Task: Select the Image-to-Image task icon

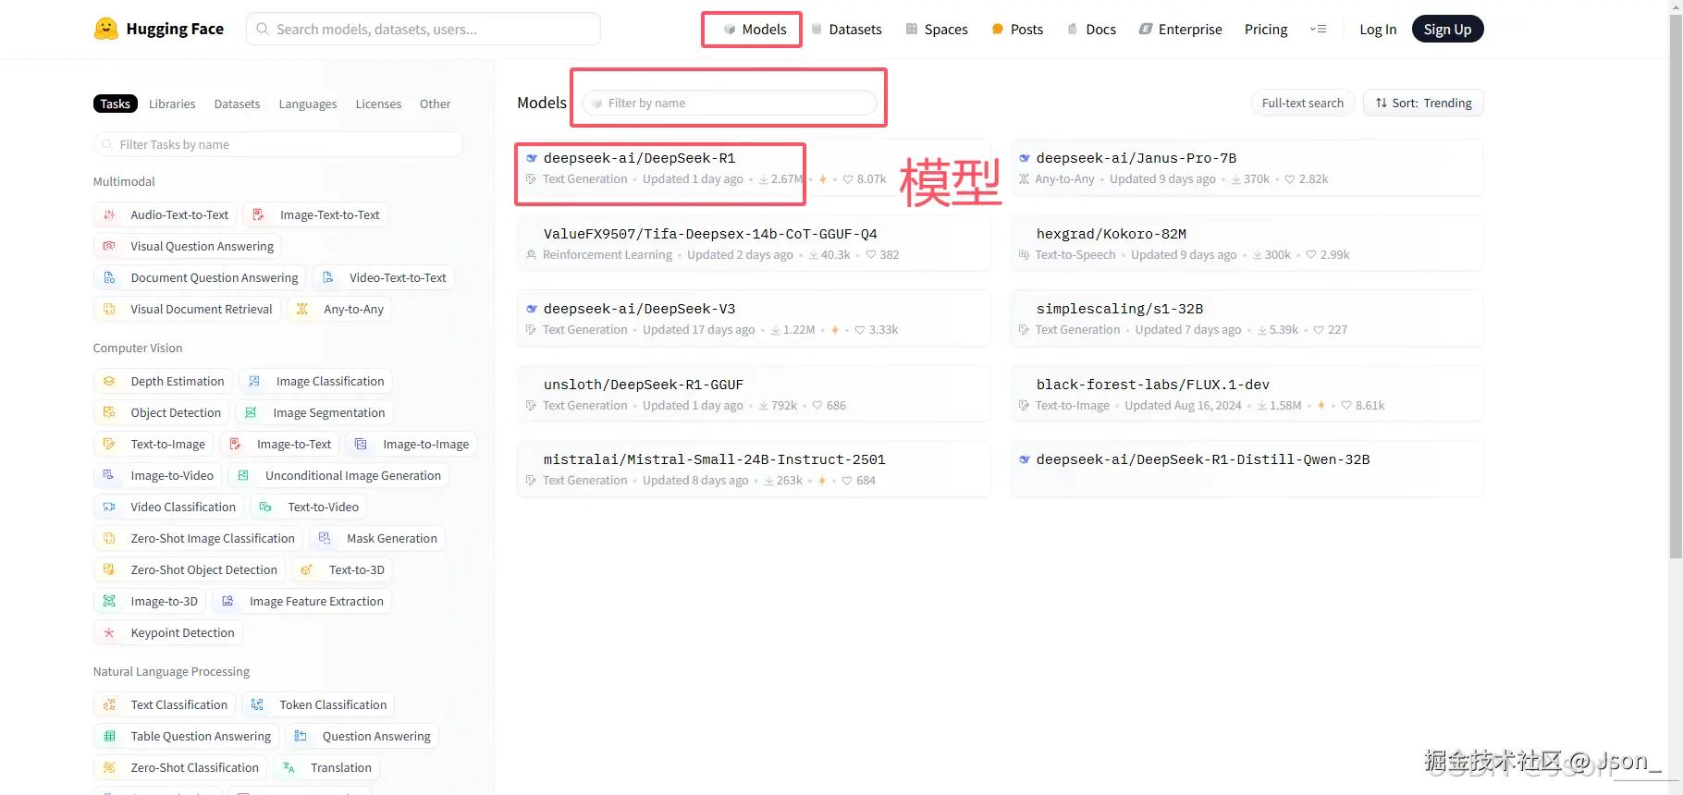Action: tap(362, 444)
